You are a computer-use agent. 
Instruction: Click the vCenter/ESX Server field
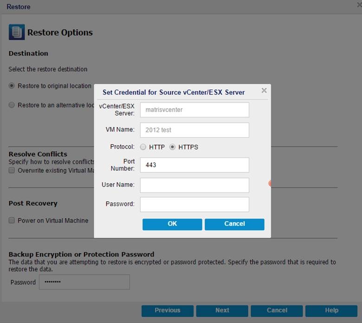tap(194, 110)
